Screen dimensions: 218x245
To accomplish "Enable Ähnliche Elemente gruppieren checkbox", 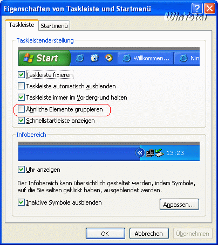I will point(21,109).
